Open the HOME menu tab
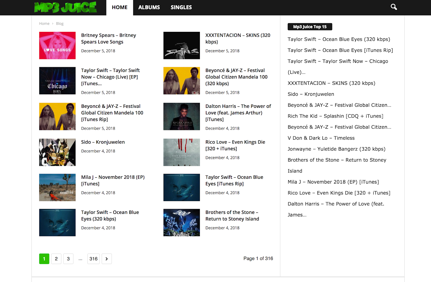 coord(120,7)
